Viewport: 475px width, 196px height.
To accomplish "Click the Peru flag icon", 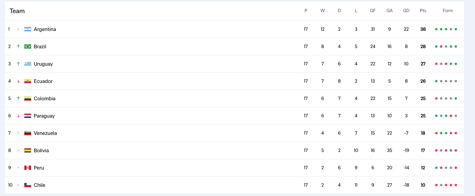I will pos(28,168).
